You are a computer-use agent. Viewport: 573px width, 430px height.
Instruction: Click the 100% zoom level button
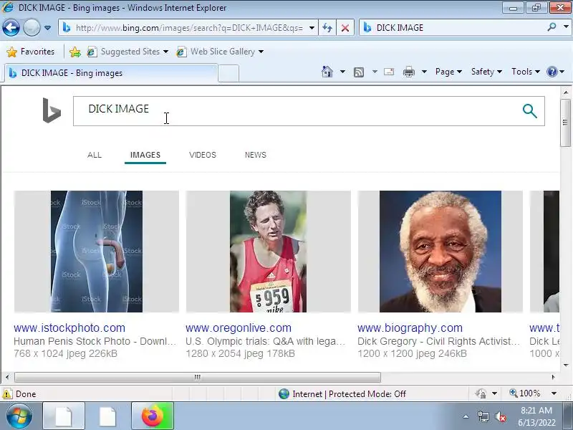coord(525,393)
